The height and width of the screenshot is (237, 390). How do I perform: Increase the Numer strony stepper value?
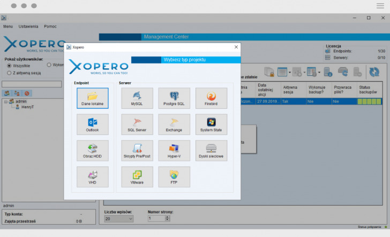168,217
